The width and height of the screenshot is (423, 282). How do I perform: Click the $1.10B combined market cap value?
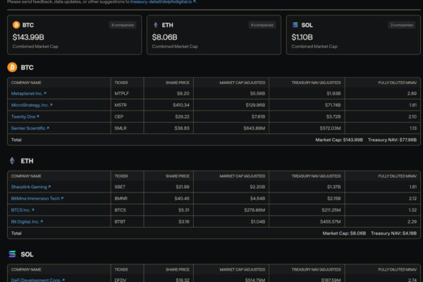(x=302, y=37)
